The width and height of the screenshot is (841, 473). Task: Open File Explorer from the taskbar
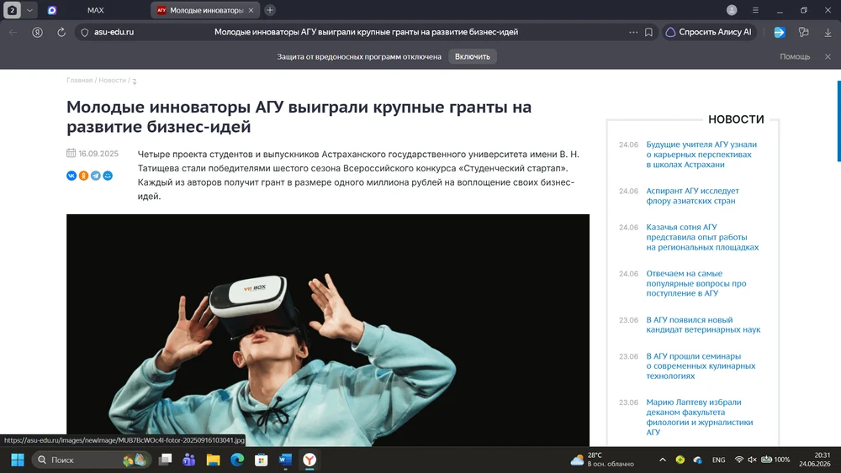(x=213, y=460)
